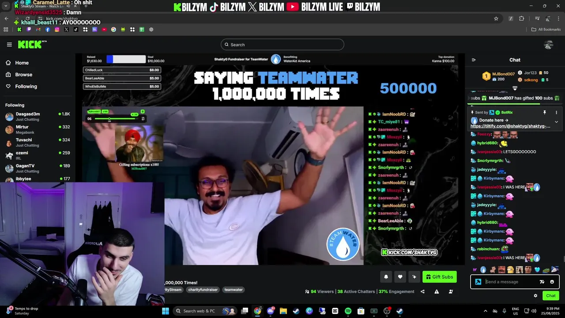Screen dimensions: 565x318
Task: Open Dasgasd3m channel from following list
Action: (x=38, y=117)
